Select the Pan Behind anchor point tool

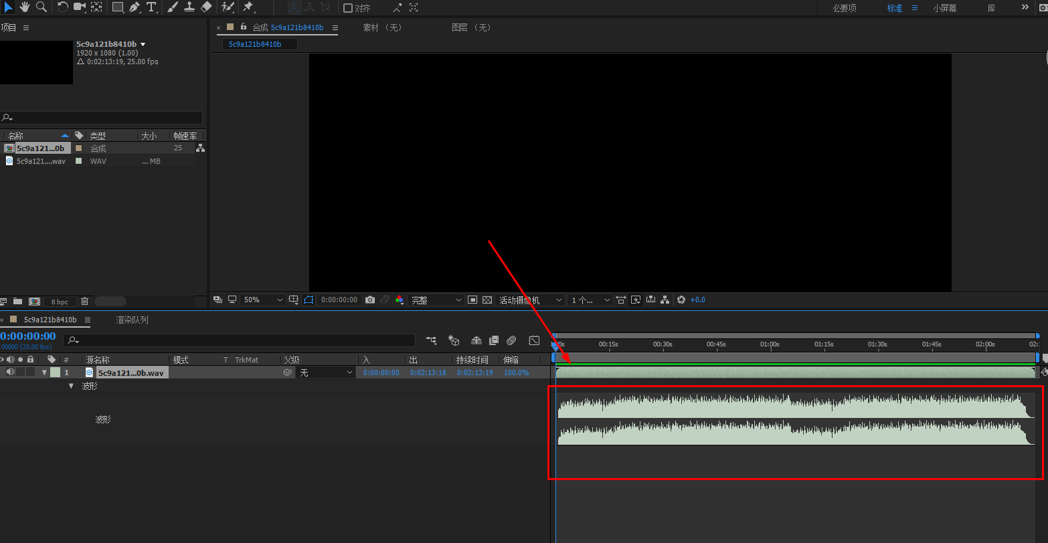(x=97, y=7)
